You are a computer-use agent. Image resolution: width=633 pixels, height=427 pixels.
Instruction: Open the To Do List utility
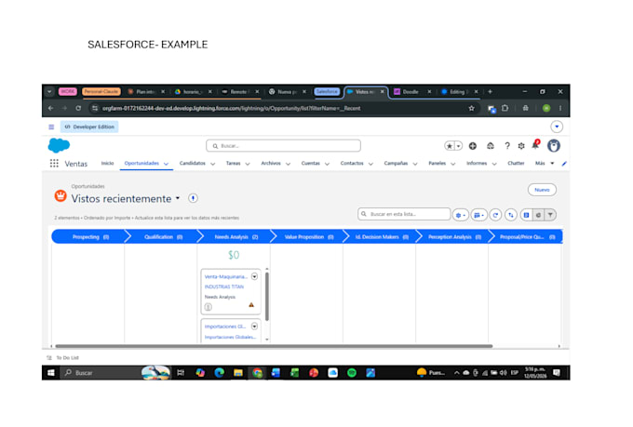click(63, 358)
